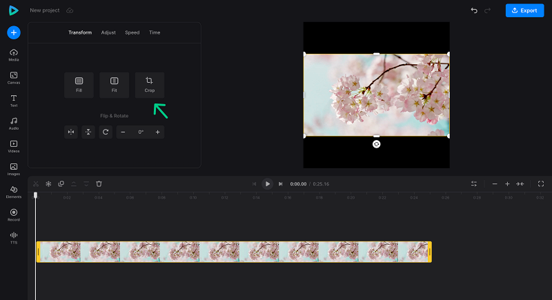Select the Fill option
Viewport: 552px width, 300px height.
[79, 85]
